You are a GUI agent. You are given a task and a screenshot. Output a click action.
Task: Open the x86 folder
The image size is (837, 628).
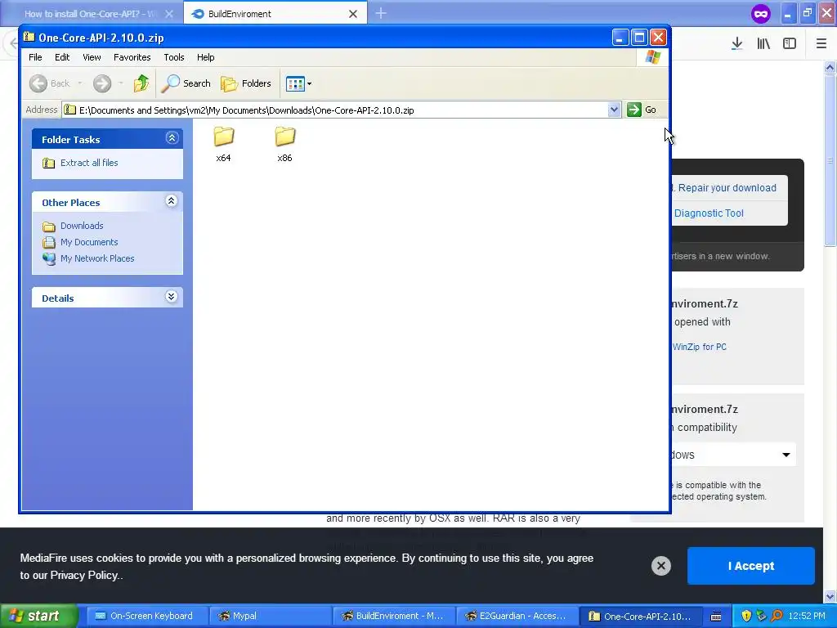coord(284,143)
